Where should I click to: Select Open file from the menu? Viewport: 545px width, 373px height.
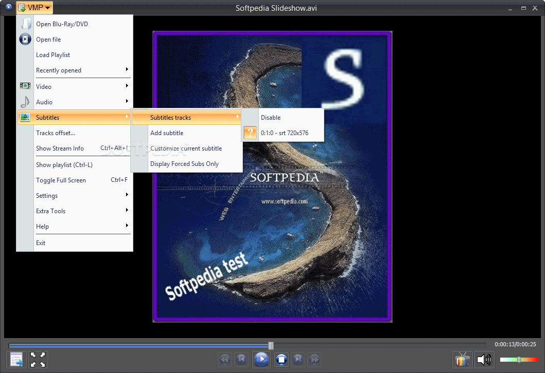75,40
